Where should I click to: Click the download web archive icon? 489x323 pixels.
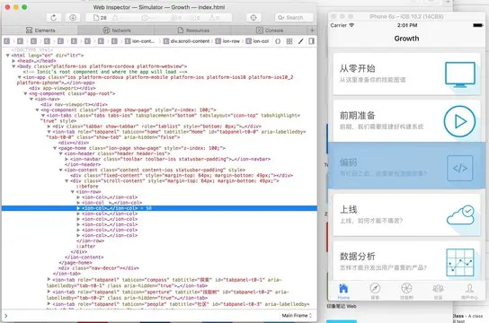coord(73,18)
